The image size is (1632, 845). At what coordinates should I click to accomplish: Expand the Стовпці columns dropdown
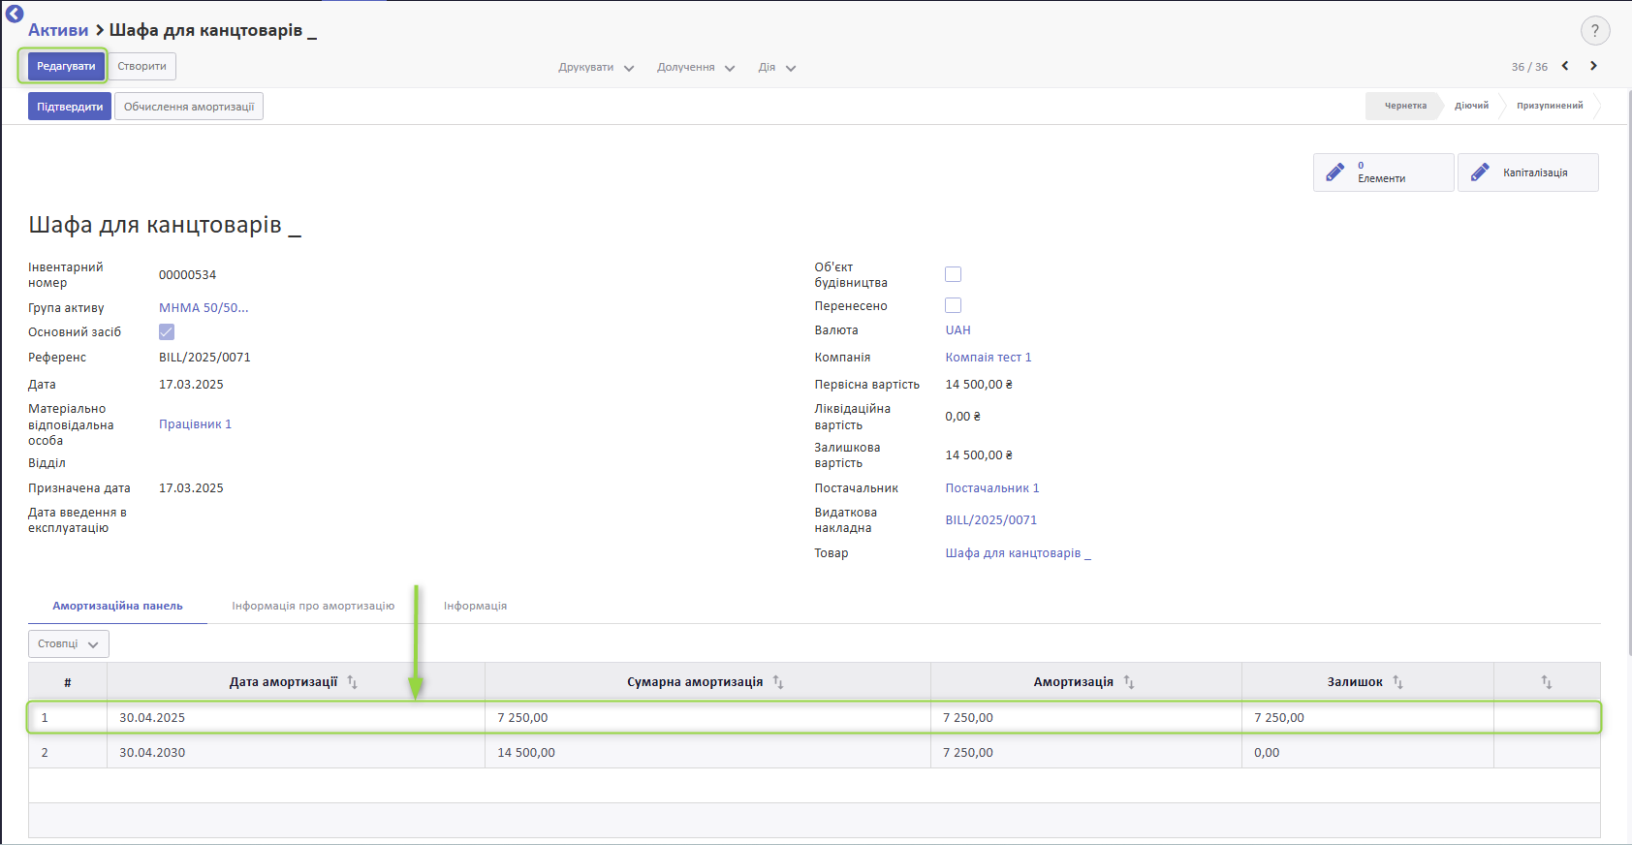[69, 643]
